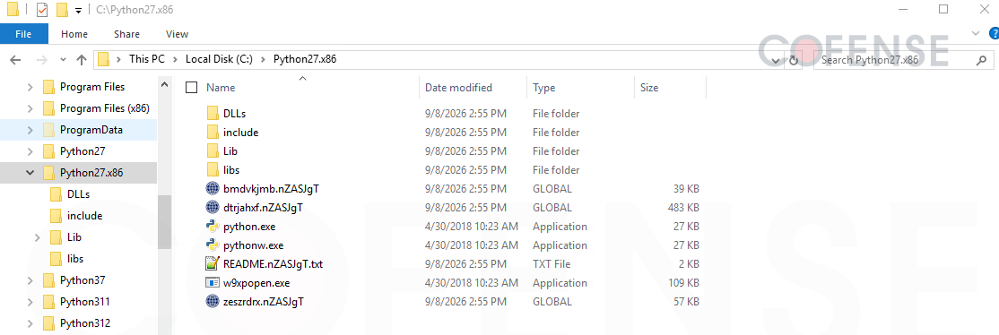Click the navigation pane scroll-up arrow

164,85
